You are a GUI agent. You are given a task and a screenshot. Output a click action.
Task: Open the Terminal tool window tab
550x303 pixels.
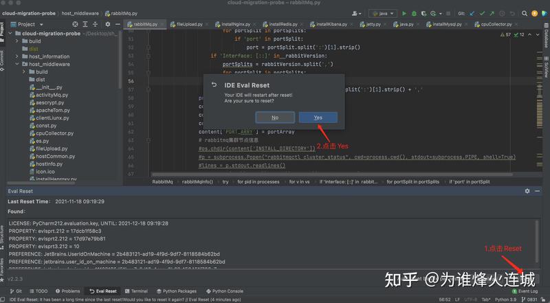pos(136,291)
